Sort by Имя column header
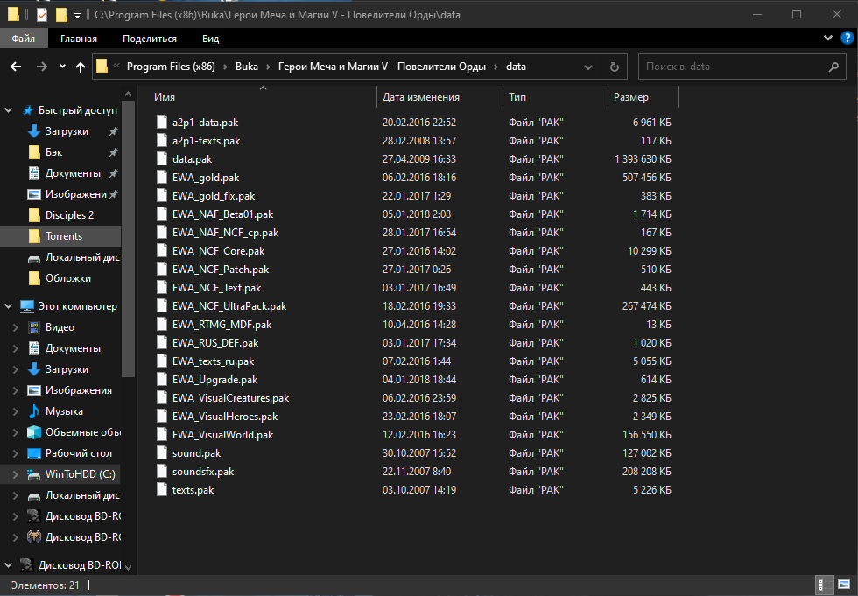The width and height of the screenshot is (858, 596). [165, 97]
